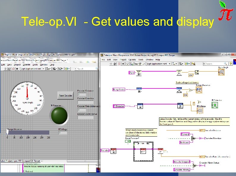This screenshot has width=236, height=176.
Task: Click the 360 numeric constant
Action: tap(191, 75)
